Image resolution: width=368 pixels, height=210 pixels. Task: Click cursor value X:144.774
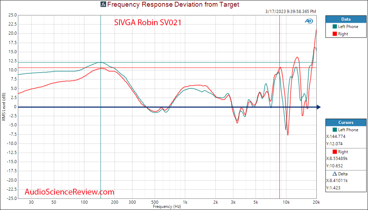[336, 136]
